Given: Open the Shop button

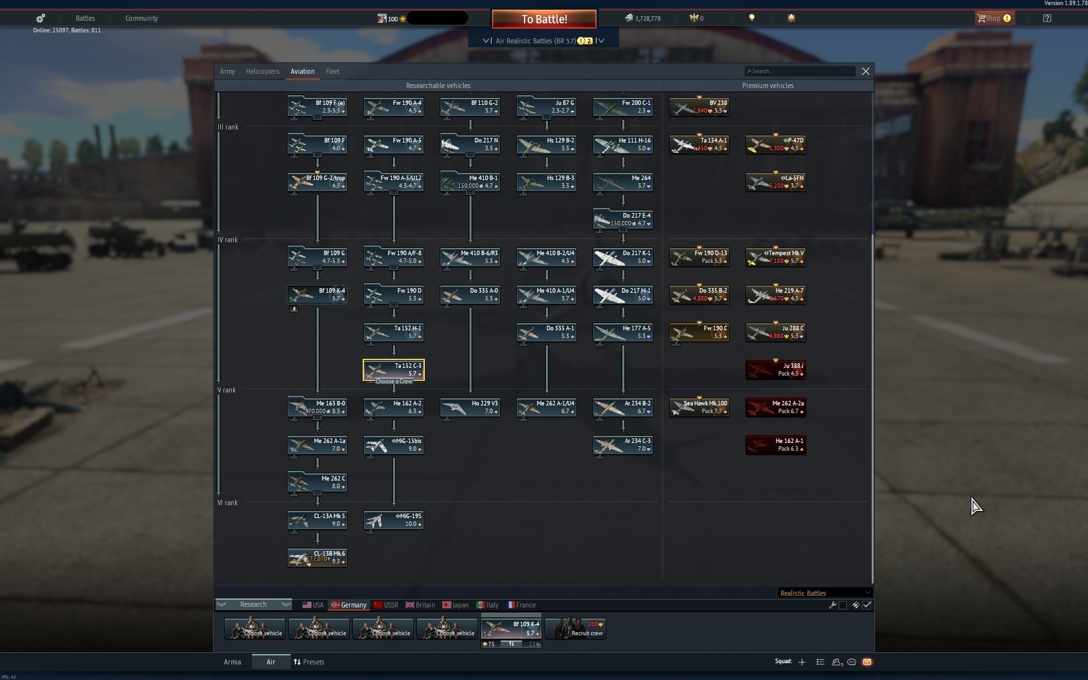Looking at the screenshot, I should click(993, 18).
